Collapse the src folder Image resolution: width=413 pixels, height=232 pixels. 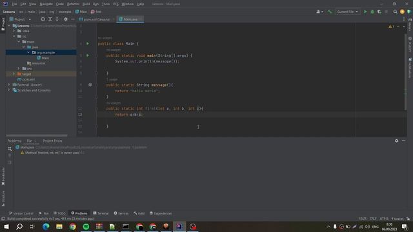(x=14, y=36)
